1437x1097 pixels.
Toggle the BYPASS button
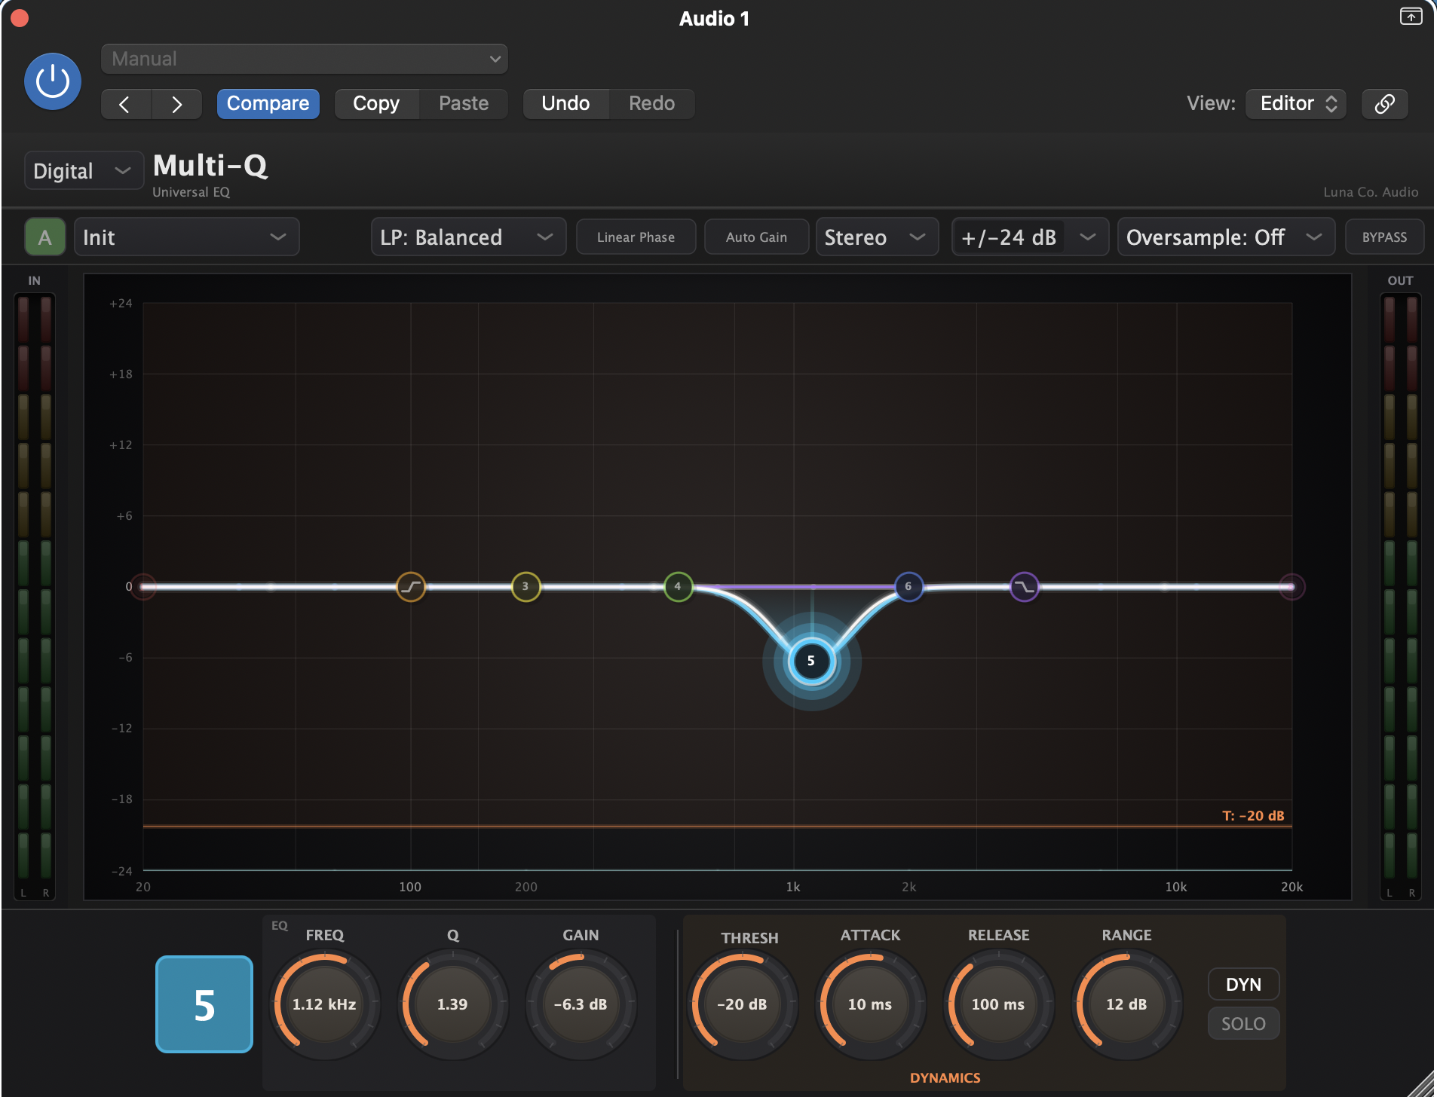click(1383, 237)
